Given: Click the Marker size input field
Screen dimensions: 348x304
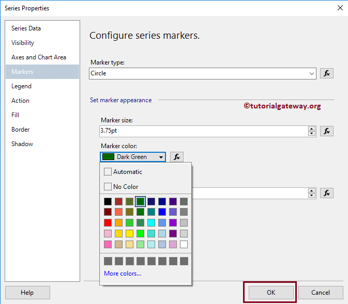Looking at the screenshot, I should (x=204, y=131).
